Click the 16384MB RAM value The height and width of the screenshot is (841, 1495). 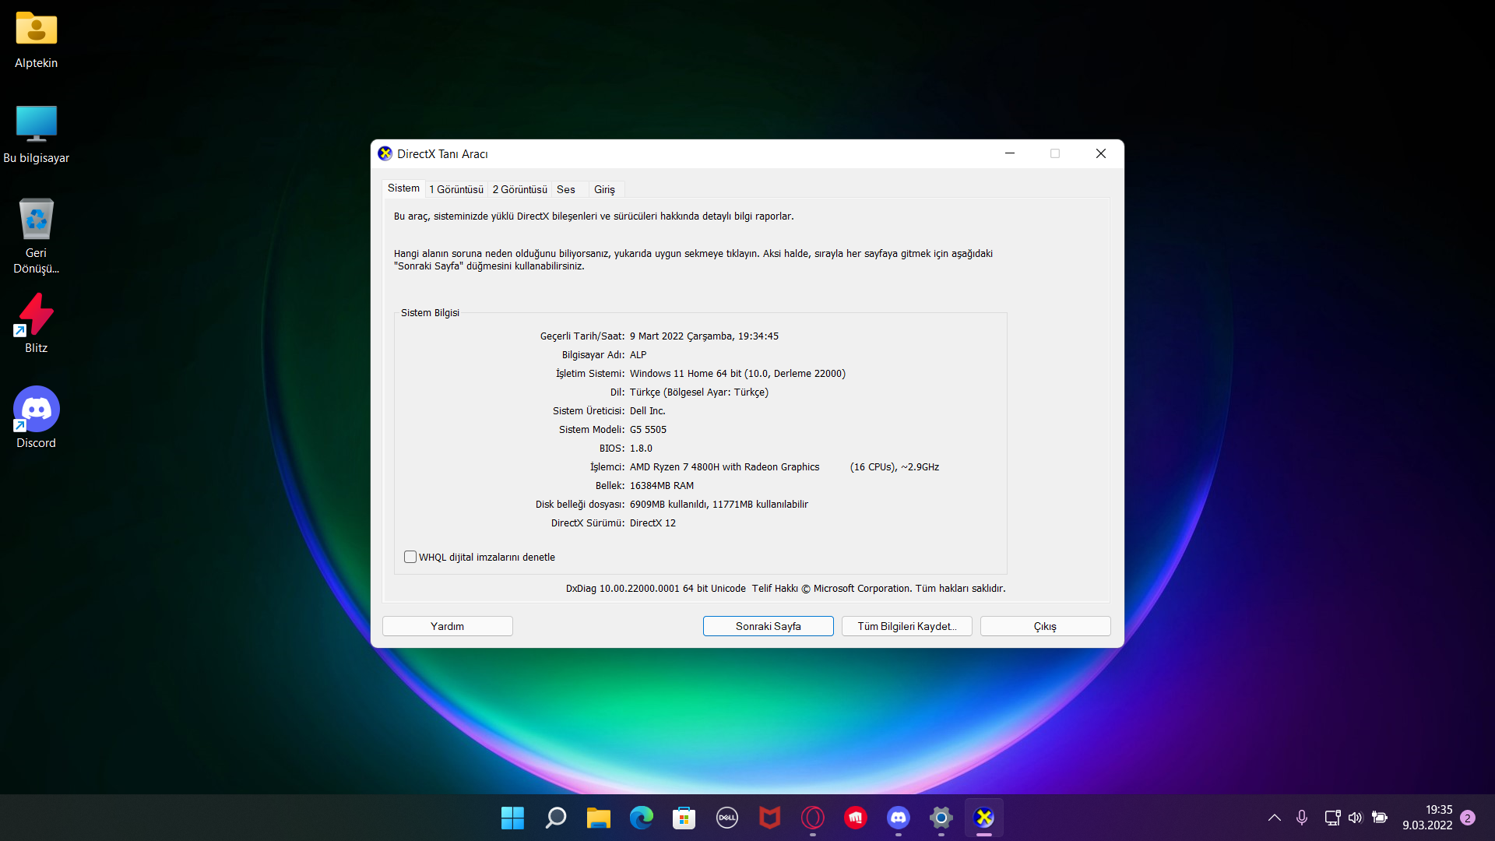[662, 486]
